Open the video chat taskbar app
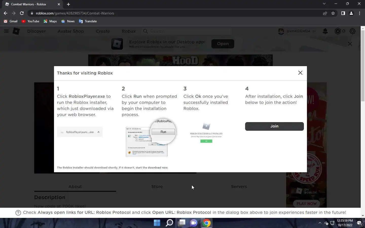The height and width of the screenshot is (228, 365). coord(194,223)
